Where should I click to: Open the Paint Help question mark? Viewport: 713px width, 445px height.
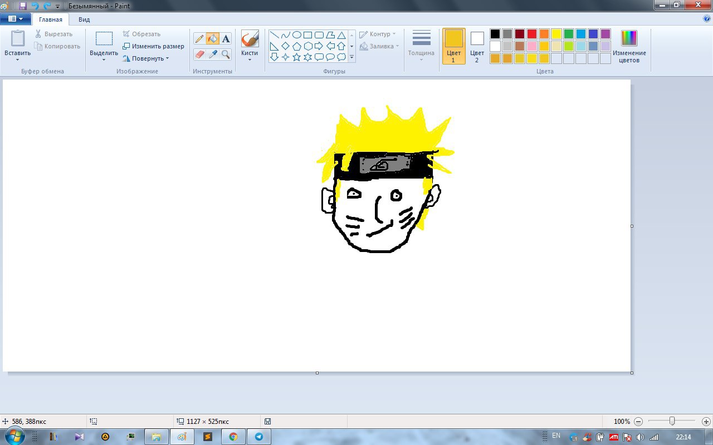(x=707, y=18)
